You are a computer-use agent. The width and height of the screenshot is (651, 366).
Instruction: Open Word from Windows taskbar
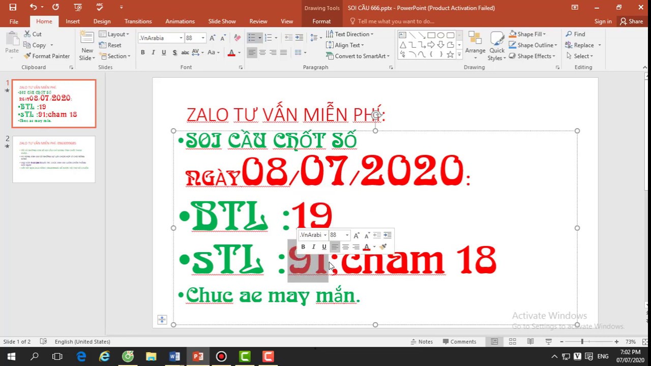(x=174, y=356)
